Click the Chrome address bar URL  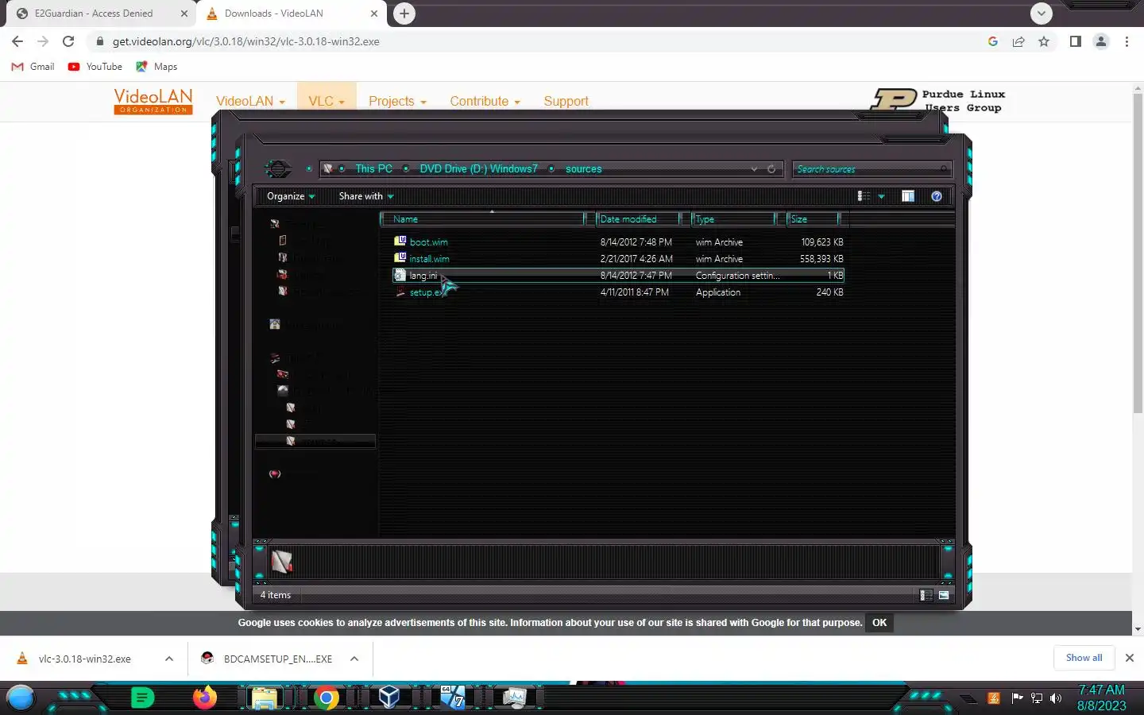click(x=245, y=41)
